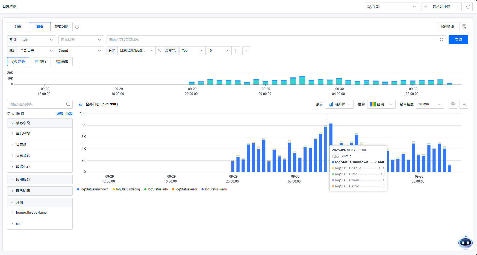Click the 保存快照 button
This screenshot has height=255, width=477.
coord(447,27)
